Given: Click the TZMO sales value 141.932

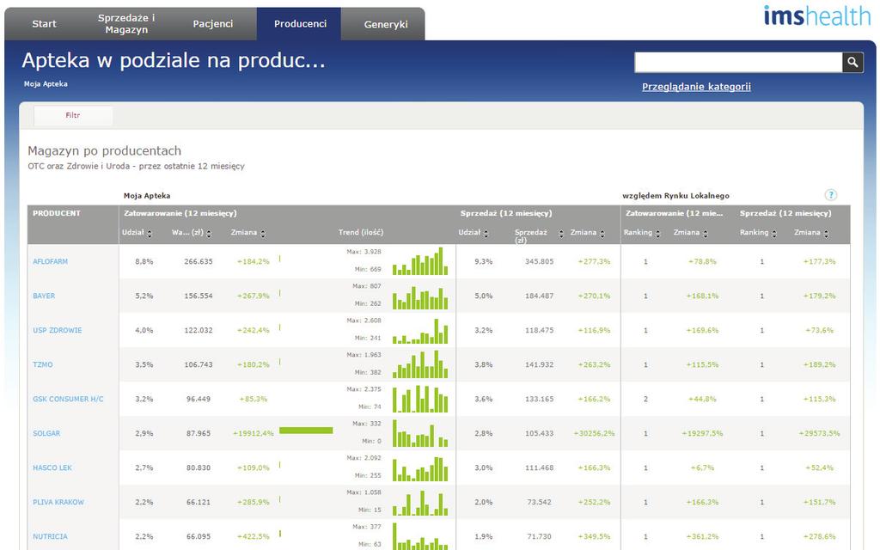Looking at the screenshot, I should point(539,364).
